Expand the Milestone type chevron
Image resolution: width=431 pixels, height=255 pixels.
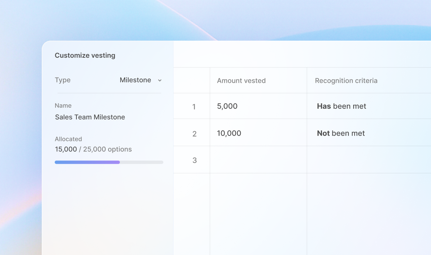(160, 80)
